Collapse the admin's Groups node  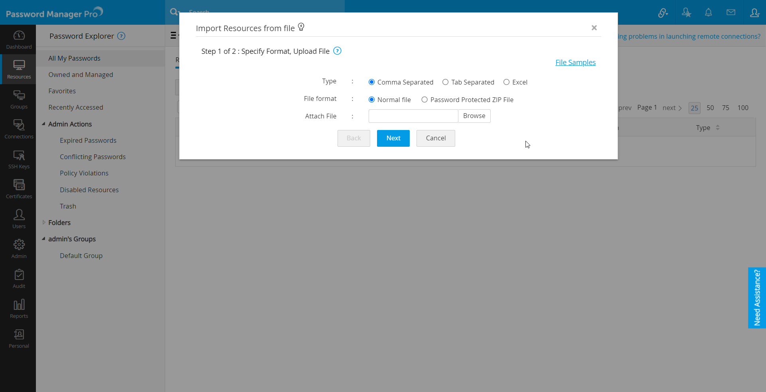(x=43, y=239)
